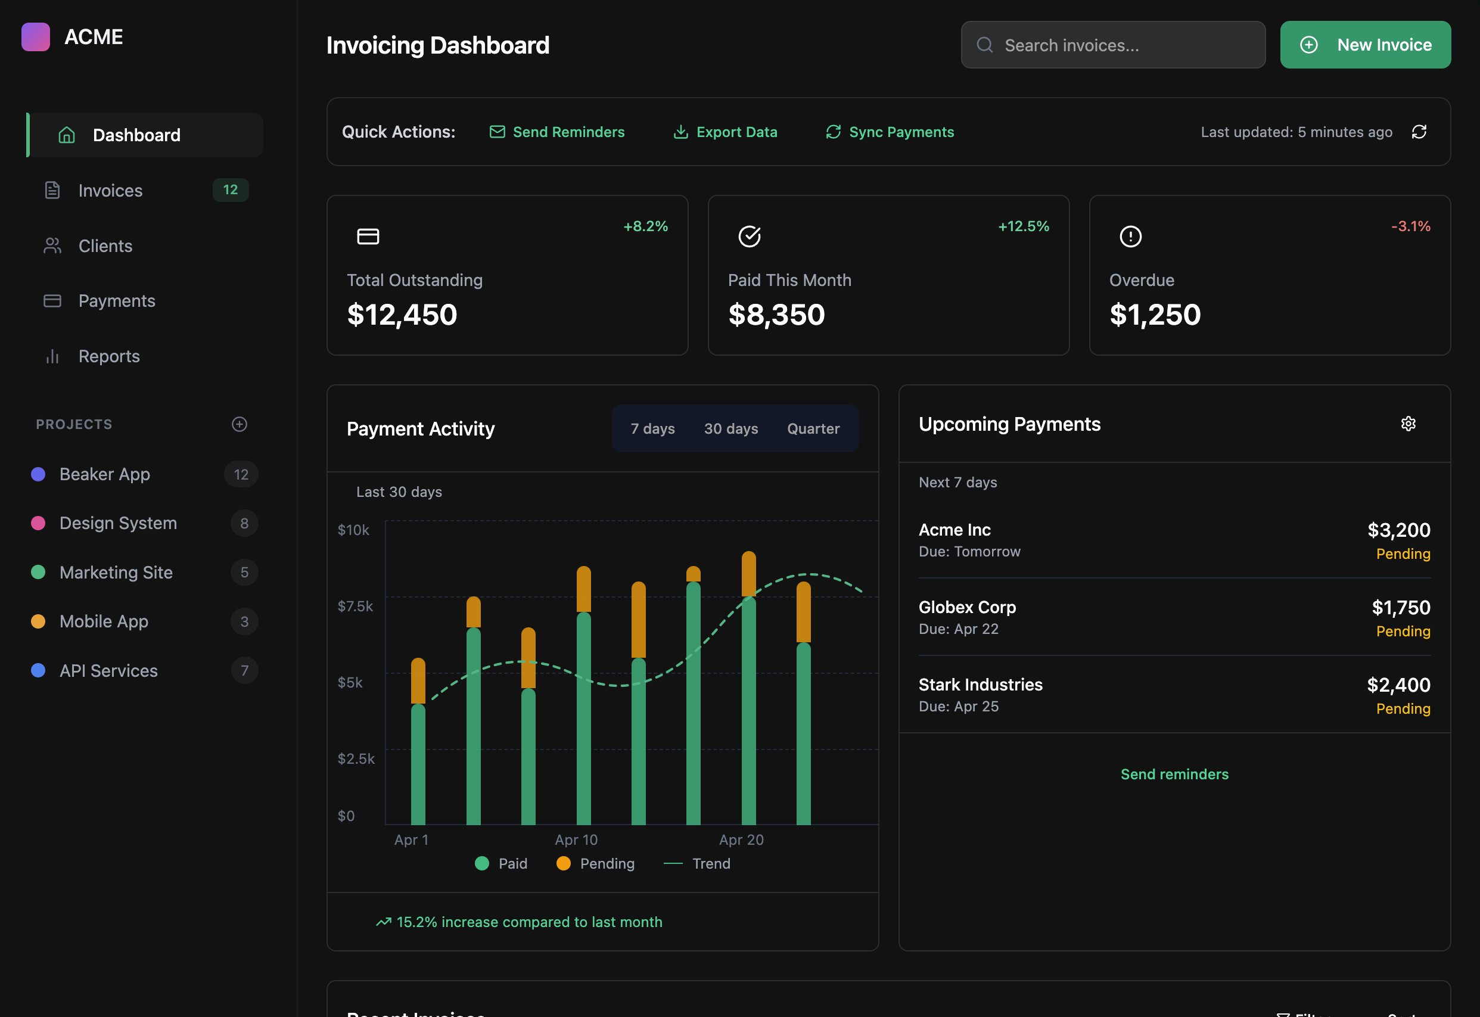
Task: Switch Payment Activity to 7 days view
Action: click(652, 428)
